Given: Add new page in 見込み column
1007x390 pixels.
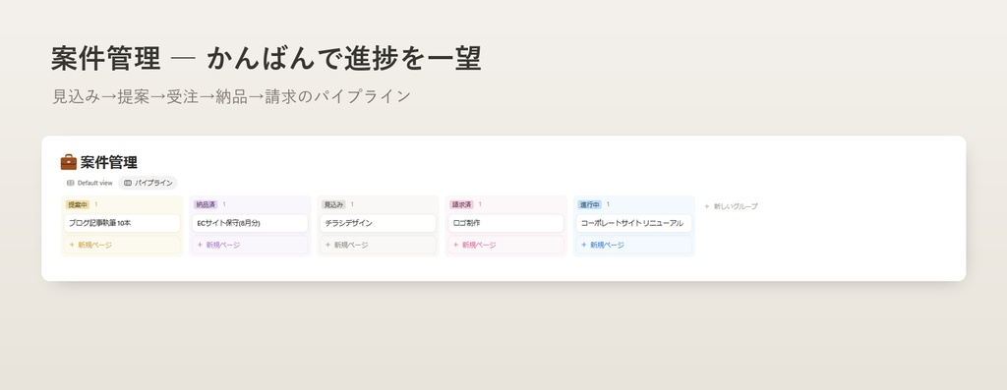Looking at the screenshot, I should (x=378, y=245).
